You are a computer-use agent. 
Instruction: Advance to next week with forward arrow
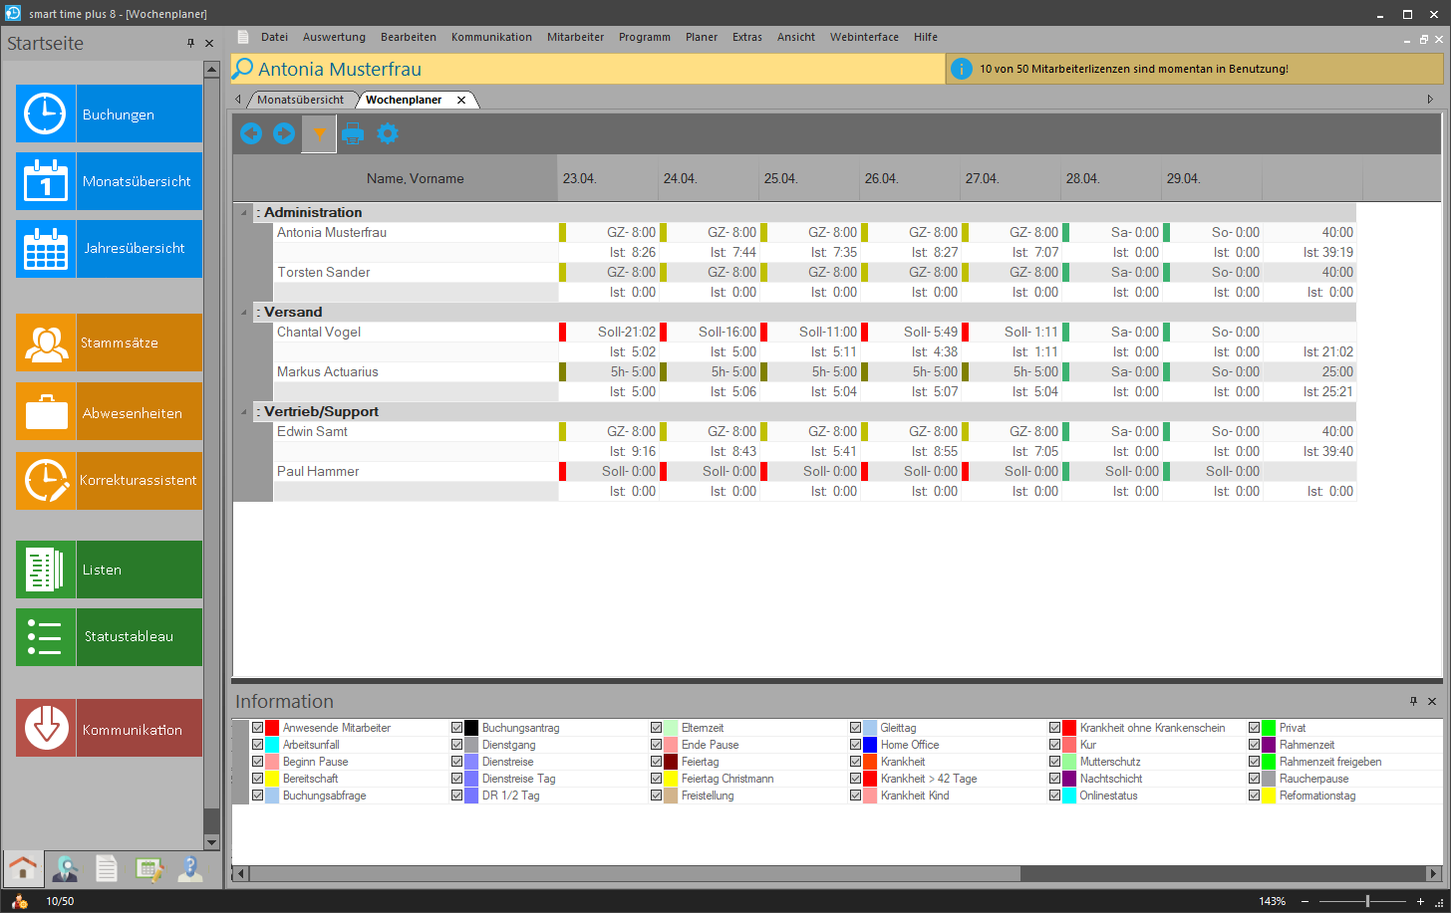click(x=284, y=133)
